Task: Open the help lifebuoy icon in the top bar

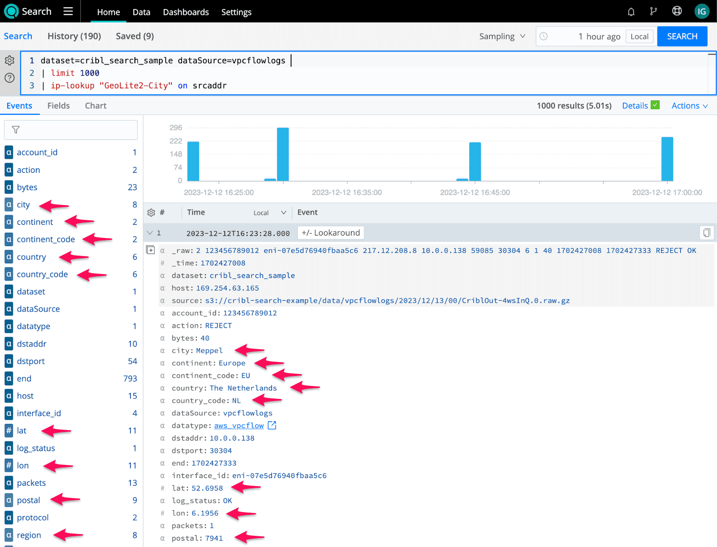Action: (677, 11)
